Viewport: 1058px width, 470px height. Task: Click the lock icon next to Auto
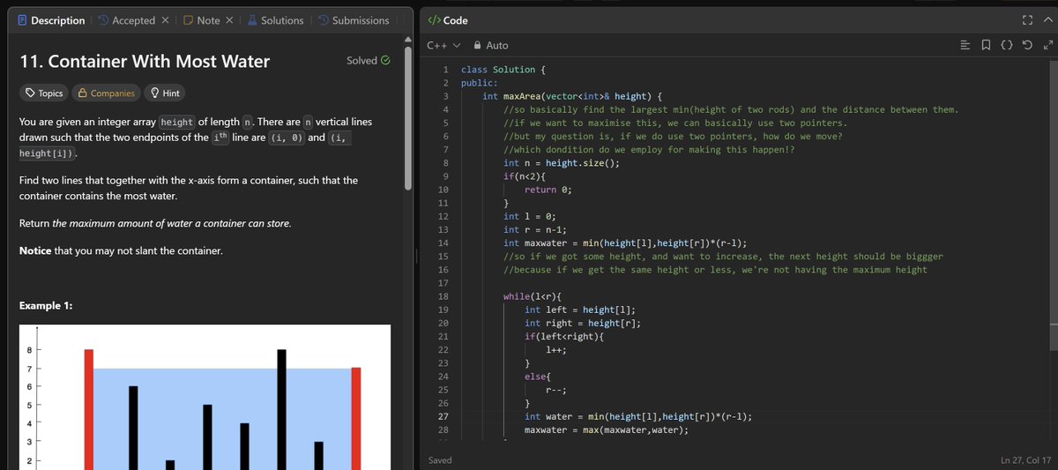pyautogui.click(x=477, y=45)
